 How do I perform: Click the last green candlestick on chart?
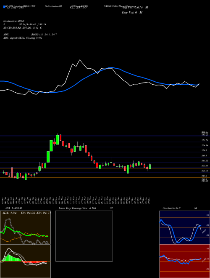click(150, 166)
